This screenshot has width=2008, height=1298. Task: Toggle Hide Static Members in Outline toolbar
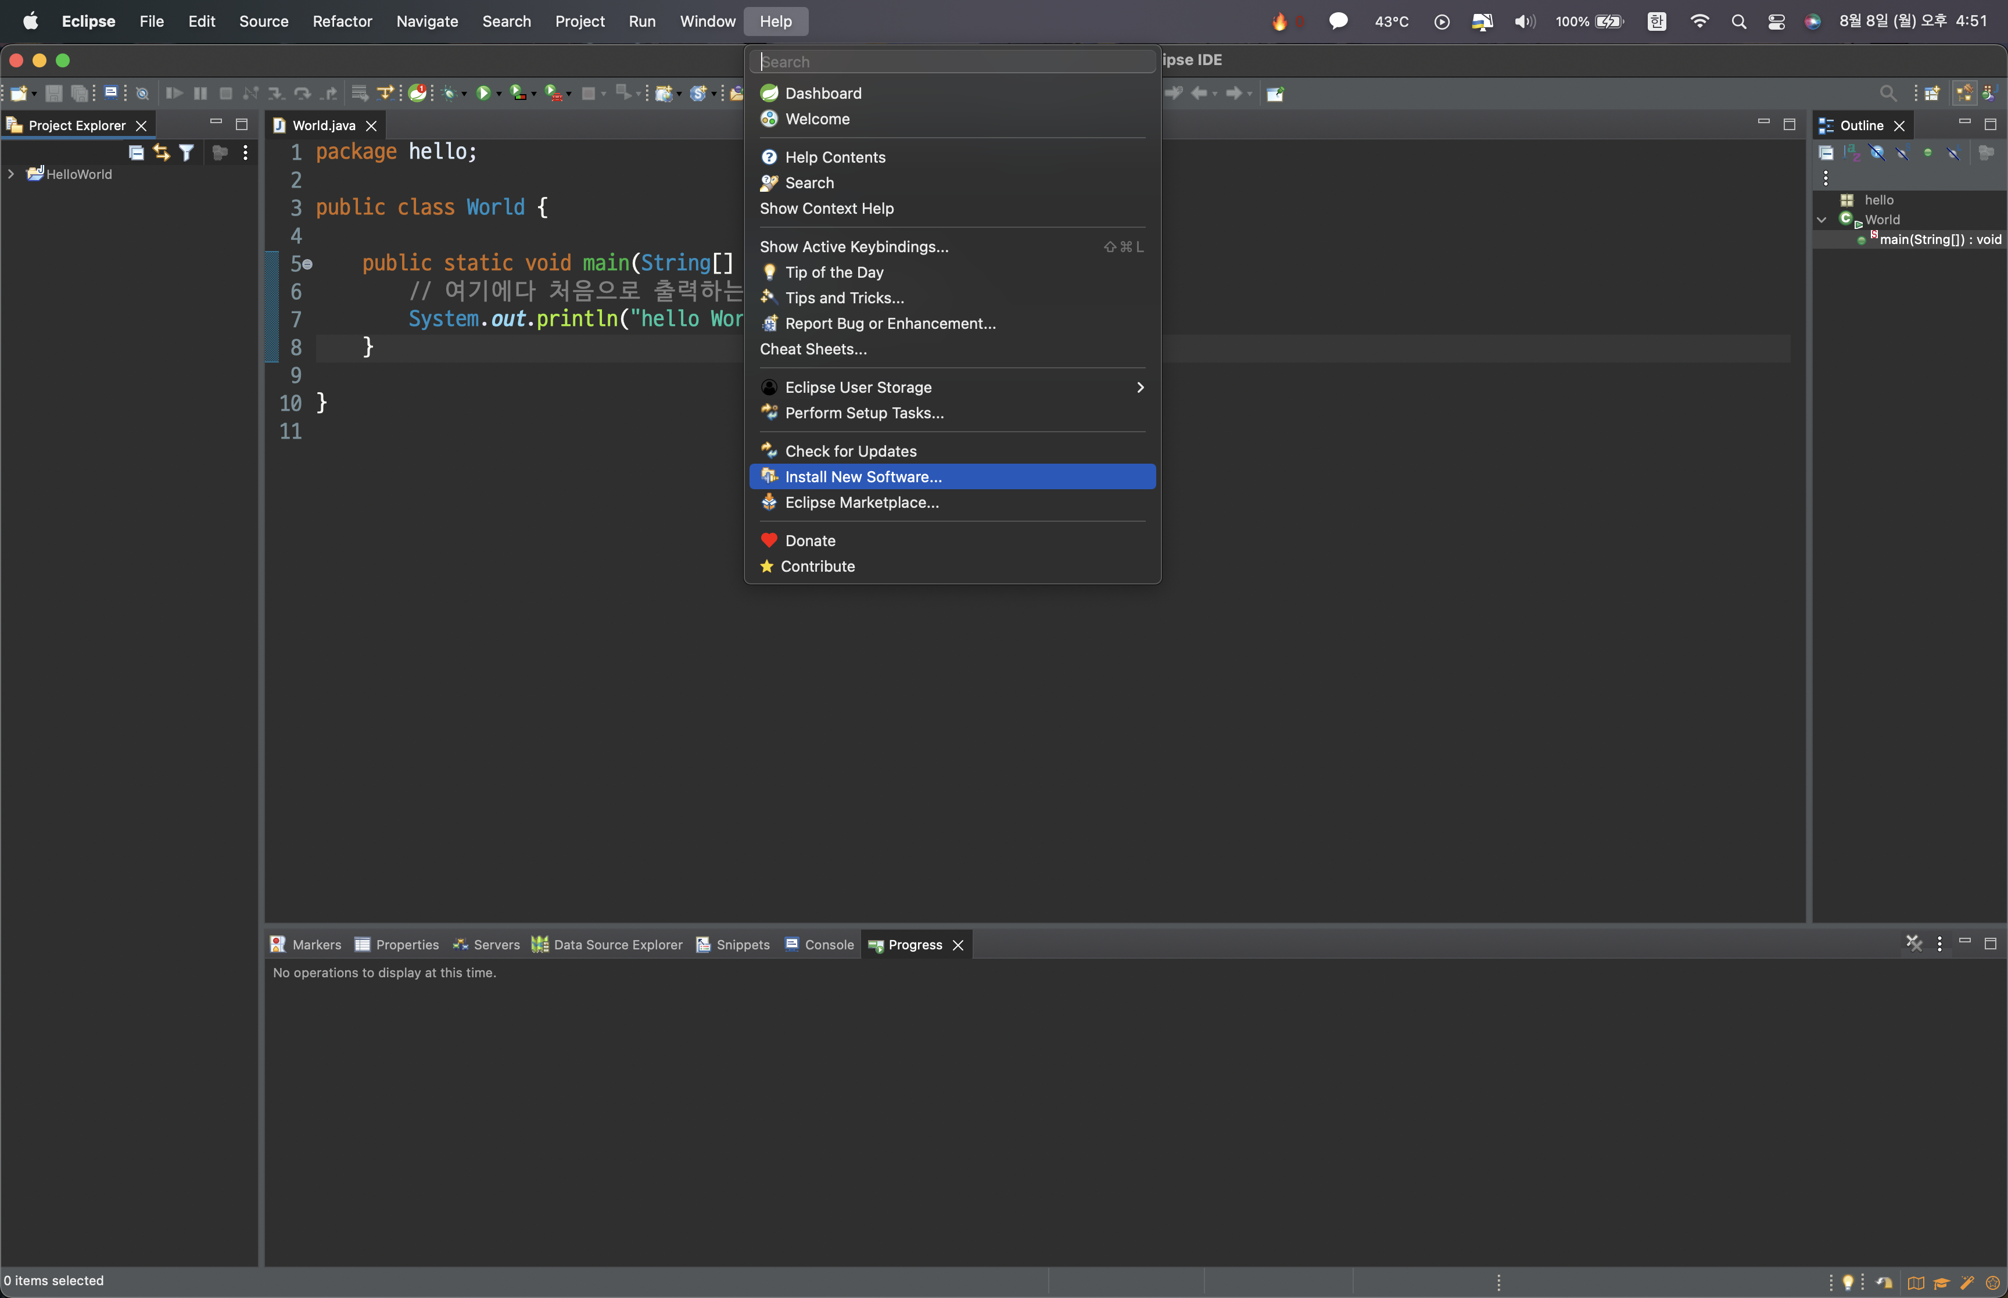1903,153
